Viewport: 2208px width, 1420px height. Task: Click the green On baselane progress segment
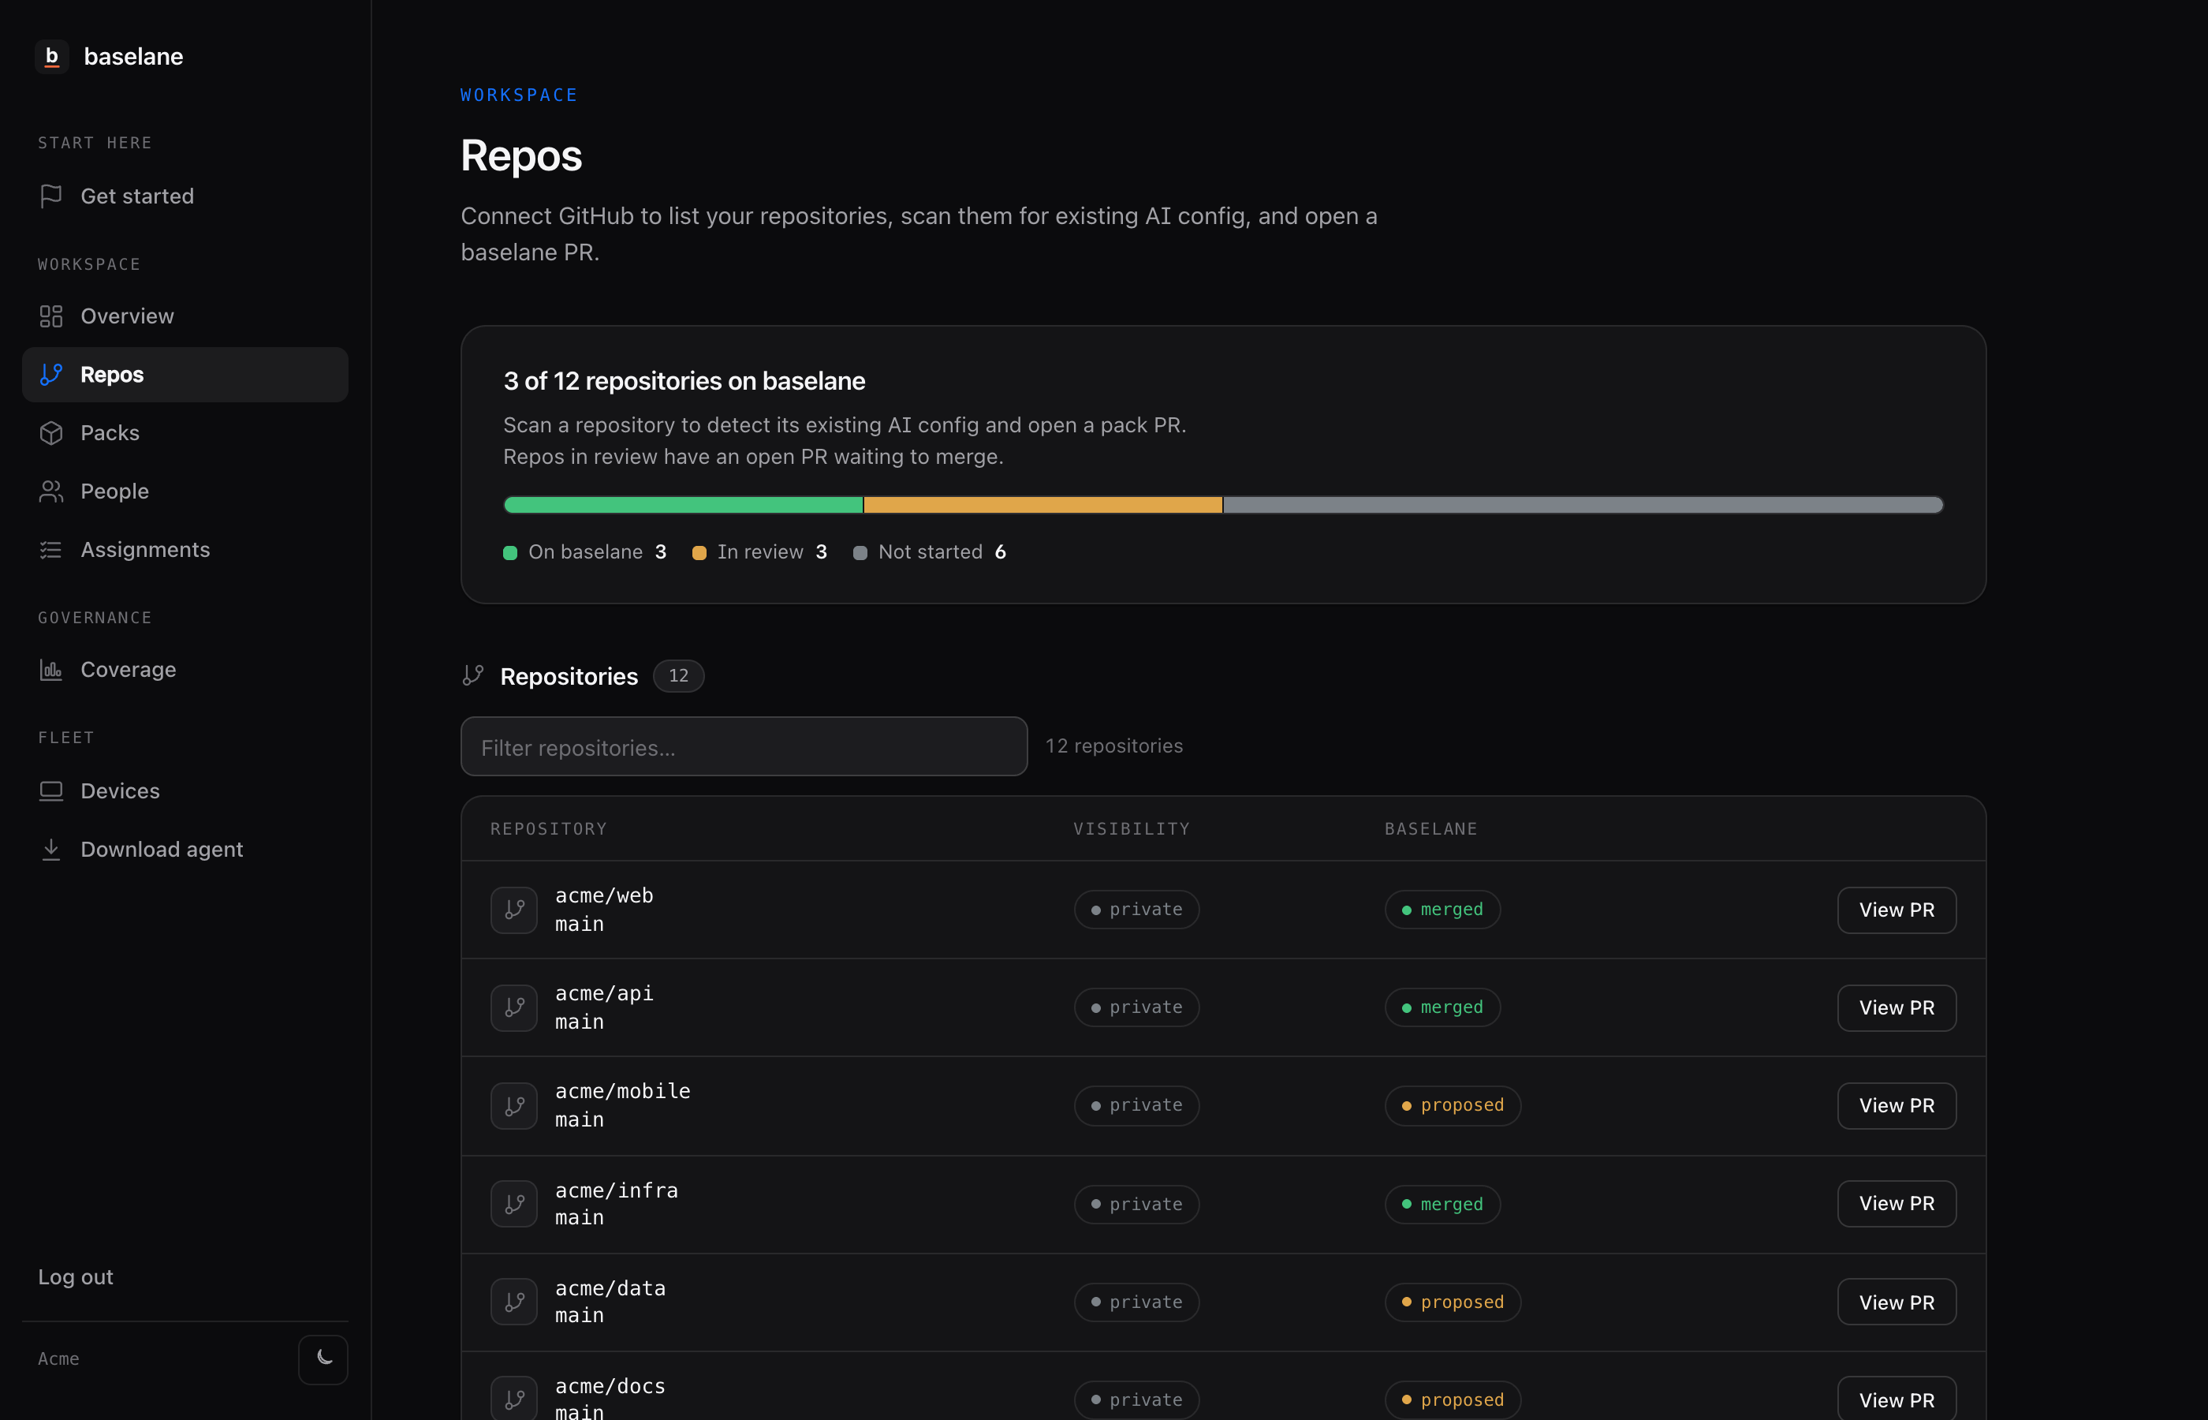pyautogui.click(x=683, y=506)
